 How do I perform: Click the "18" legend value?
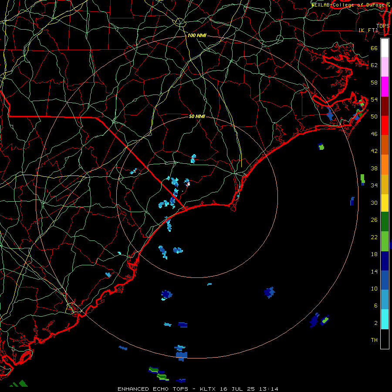374,254
